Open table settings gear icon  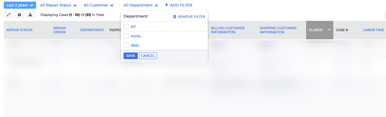click(19, 15)
